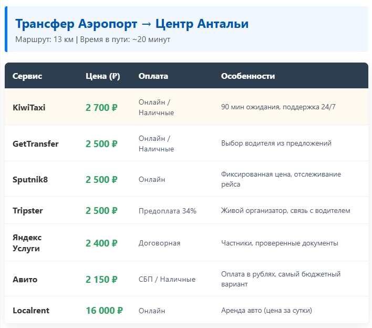Click the heading Трансфер Аэропорт → Центр Антальи
The width and height of the screenshot is (372, 328).
point(132,24)
